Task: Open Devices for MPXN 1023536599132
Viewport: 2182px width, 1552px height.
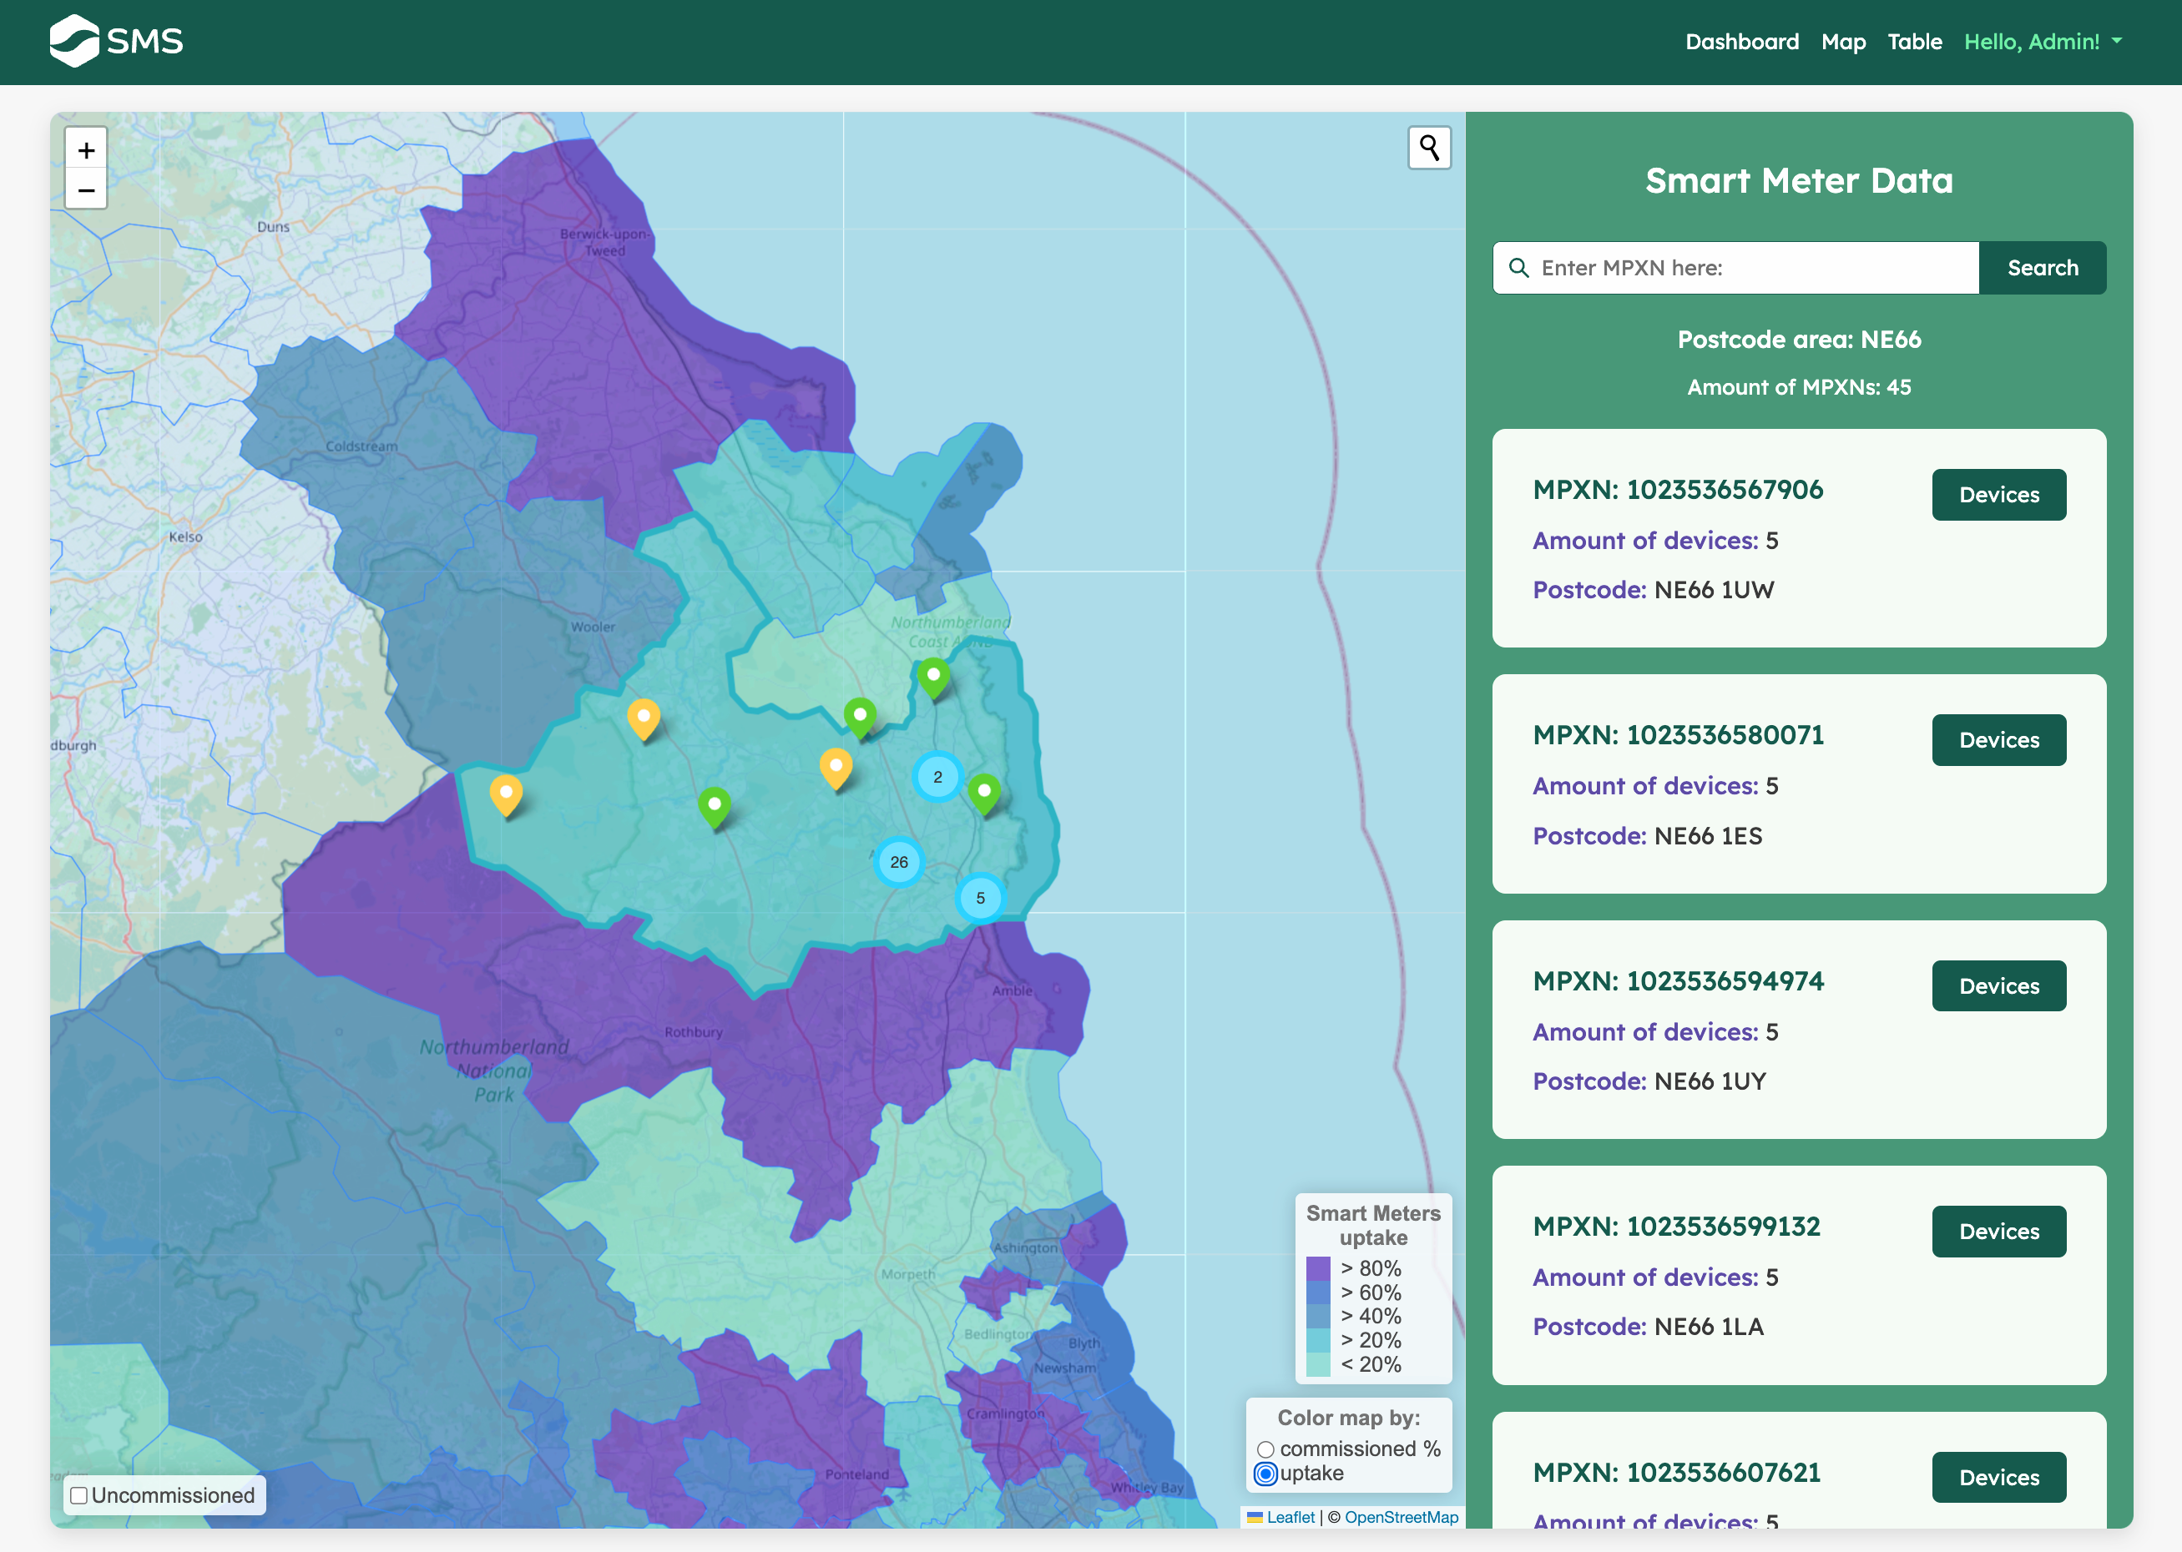Action: tap(1998, 1232)
